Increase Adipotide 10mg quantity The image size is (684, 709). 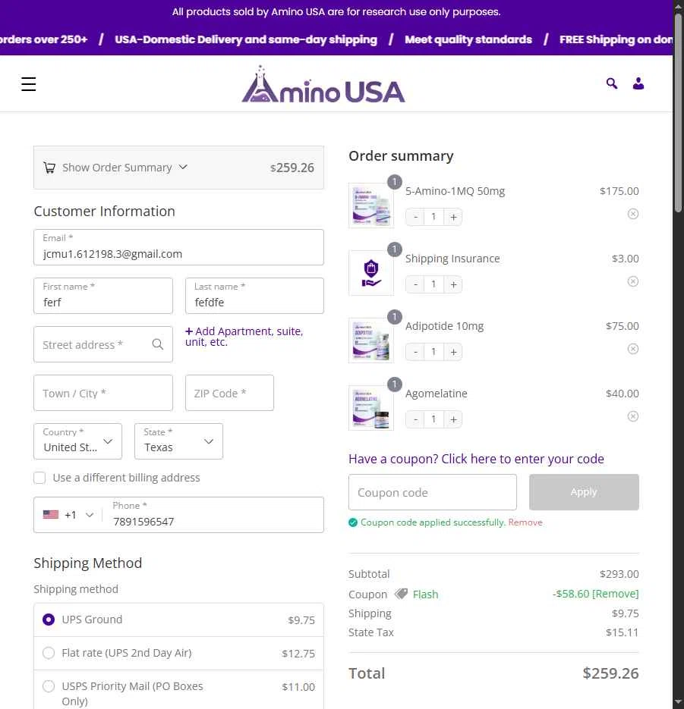(x=453, y=352)
